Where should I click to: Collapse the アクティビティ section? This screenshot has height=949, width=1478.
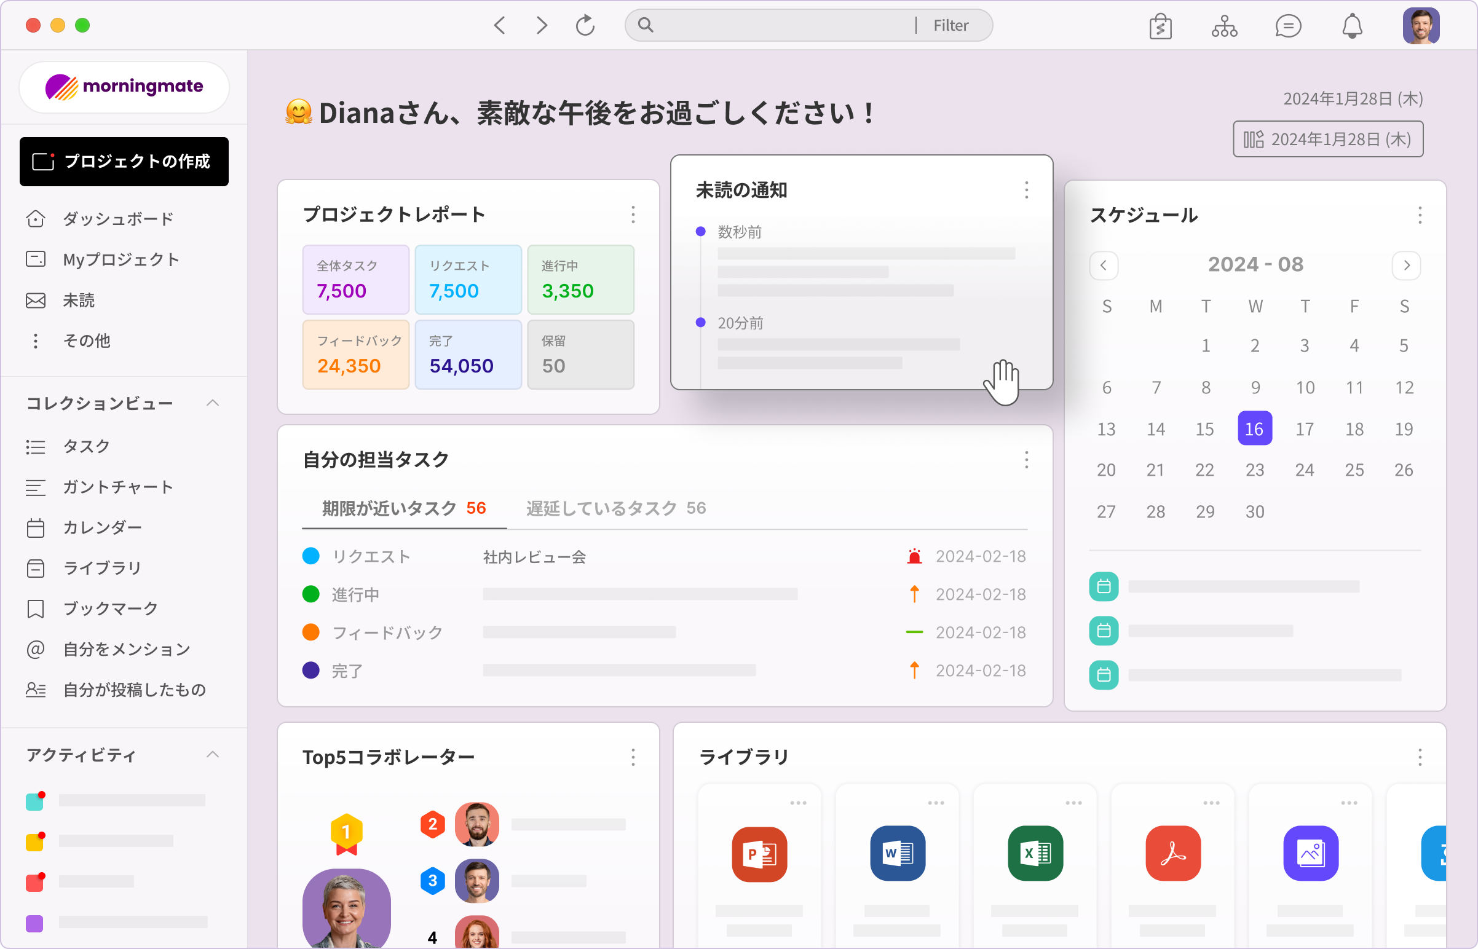213,755
